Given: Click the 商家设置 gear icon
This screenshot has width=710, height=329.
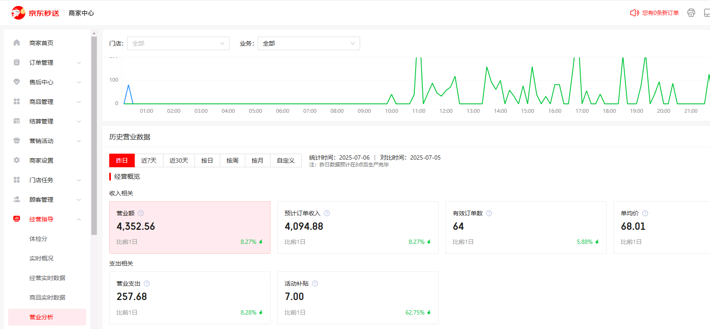Looking at the screenshot, I should [17, 160].
